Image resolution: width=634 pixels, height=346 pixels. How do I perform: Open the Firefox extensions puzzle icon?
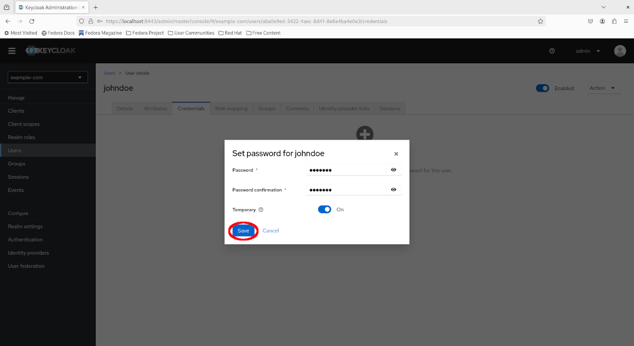point(614,21)
